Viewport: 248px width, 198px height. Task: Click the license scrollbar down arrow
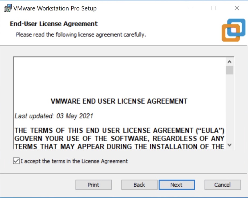(x=229, y=145)
